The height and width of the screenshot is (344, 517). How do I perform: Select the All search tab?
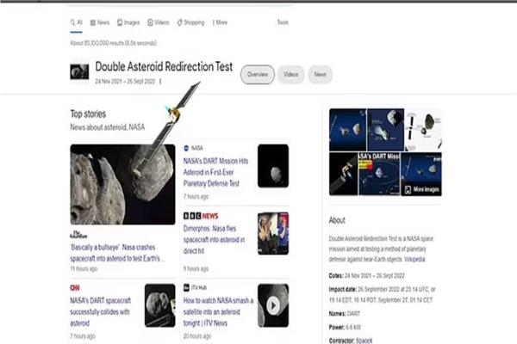point(76,22)
